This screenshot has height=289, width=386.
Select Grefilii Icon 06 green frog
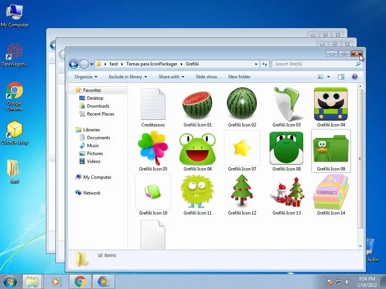click(x=198, y=151)
